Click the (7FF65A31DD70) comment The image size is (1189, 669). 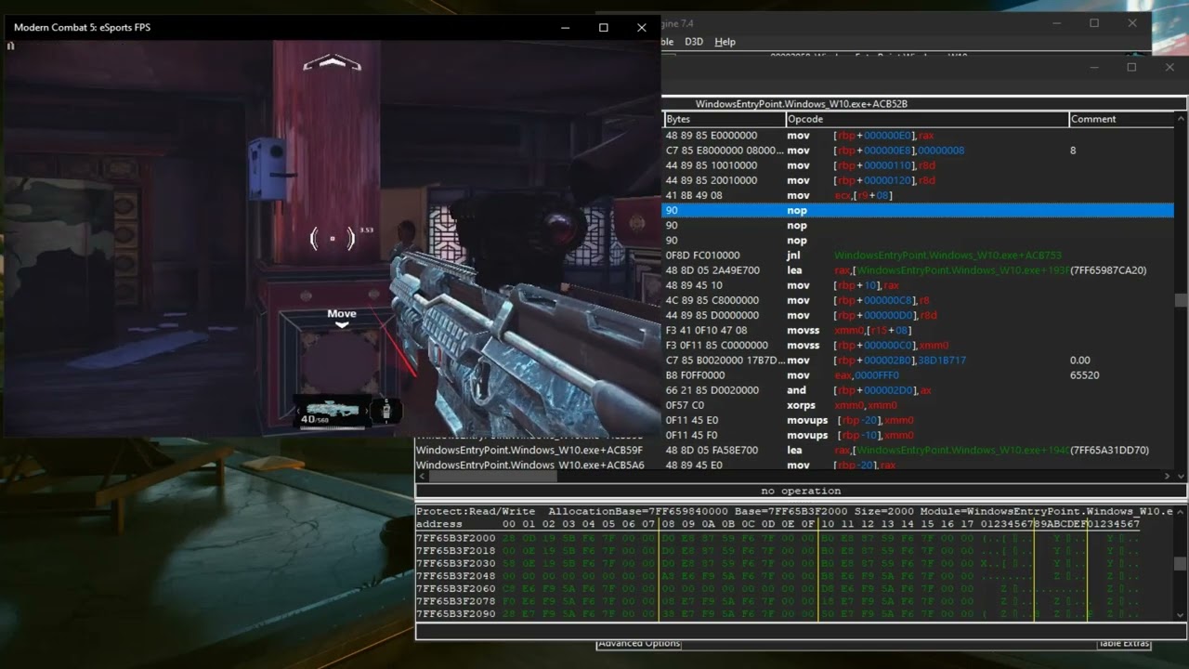(1109, 450)
